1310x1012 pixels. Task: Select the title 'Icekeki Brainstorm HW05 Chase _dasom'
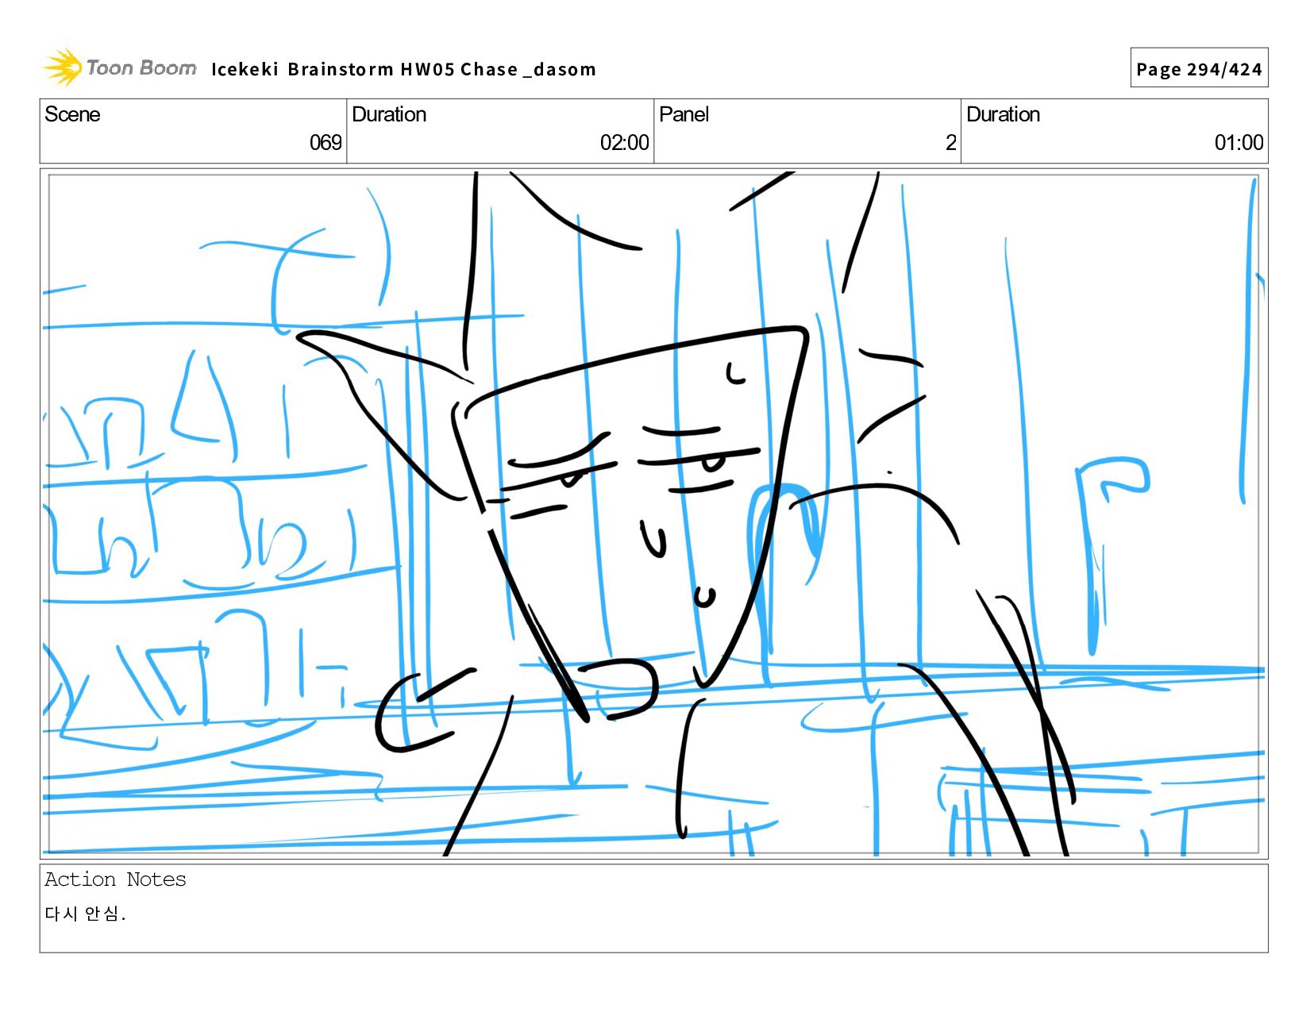403,69
